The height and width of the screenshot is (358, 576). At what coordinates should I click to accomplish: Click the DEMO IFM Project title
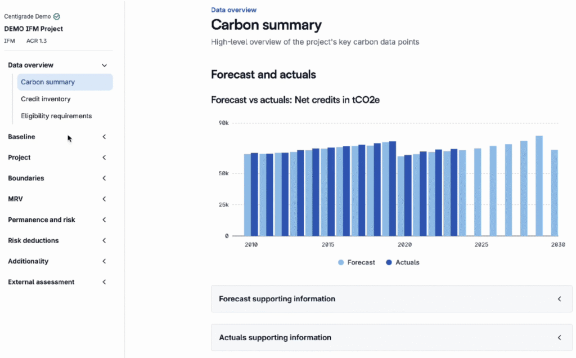[33, 29]
